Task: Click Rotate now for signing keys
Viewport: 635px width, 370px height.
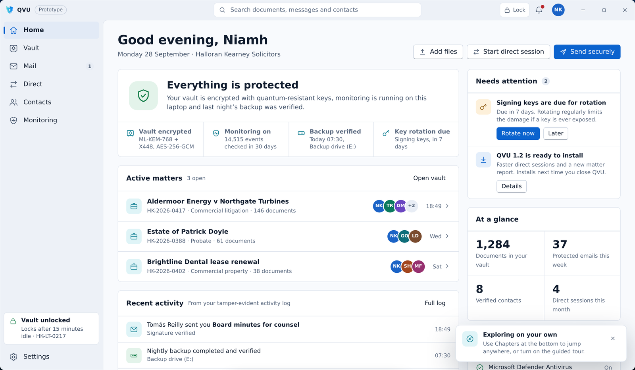Action: tap(518, 133)
